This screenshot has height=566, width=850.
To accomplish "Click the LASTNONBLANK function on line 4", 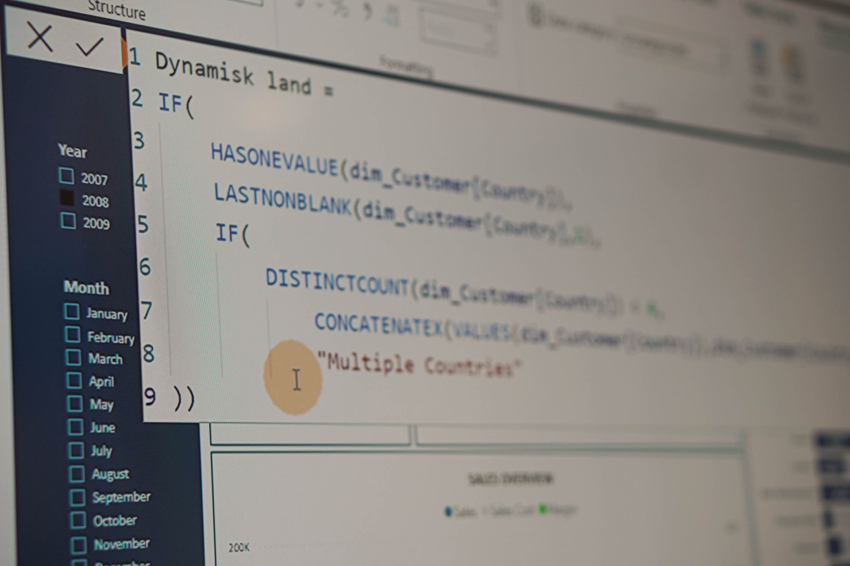I will [x=283, y=200].
